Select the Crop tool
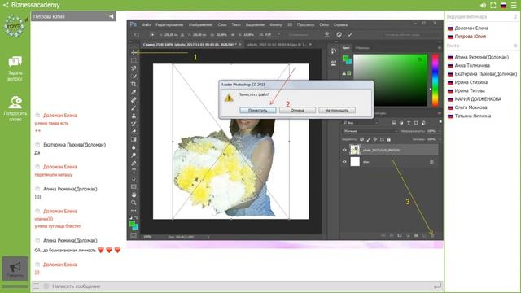This screenshot has width=521, height=293. click(134, 84)
